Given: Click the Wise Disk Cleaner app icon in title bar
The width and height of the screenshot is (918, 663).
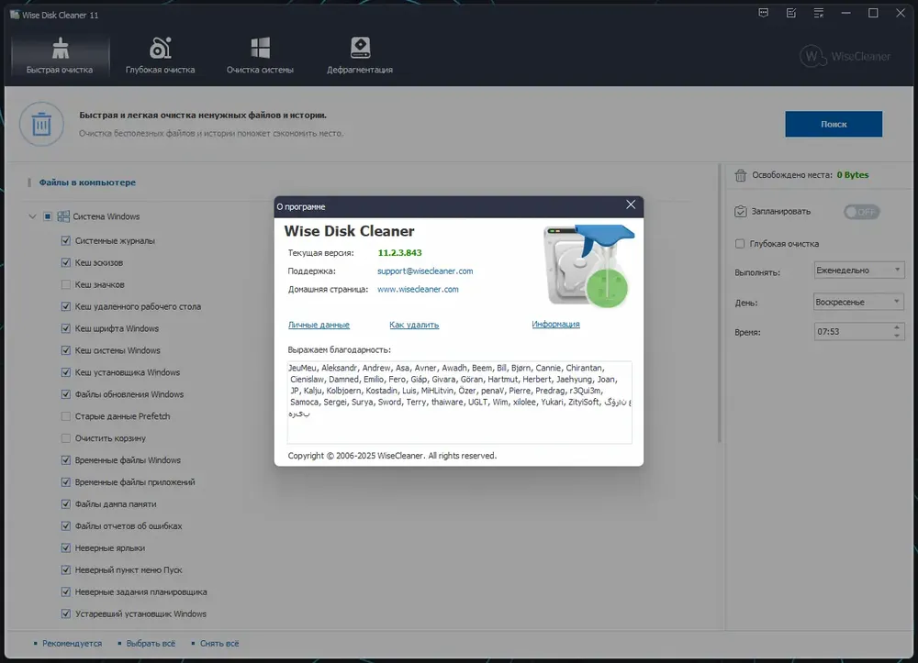Looking at the screenshot, I should [x=15, y=15].
